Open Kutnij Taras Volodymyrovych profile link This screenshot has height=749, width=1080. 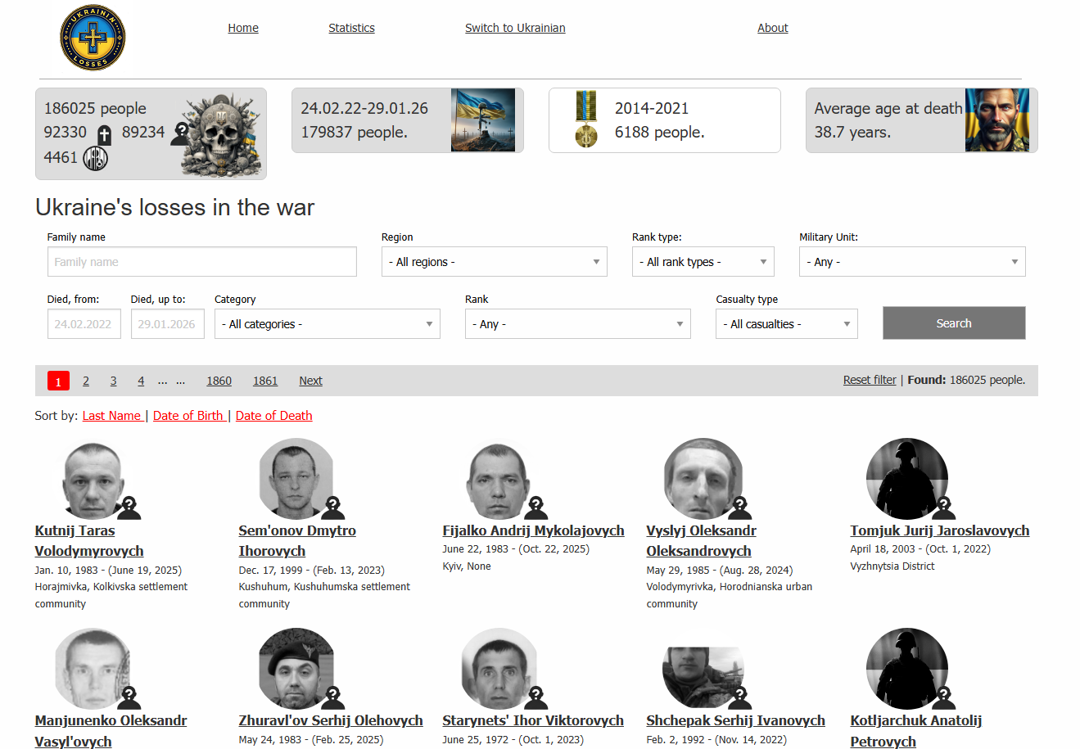pyautogui.click(x=89, y=541)
